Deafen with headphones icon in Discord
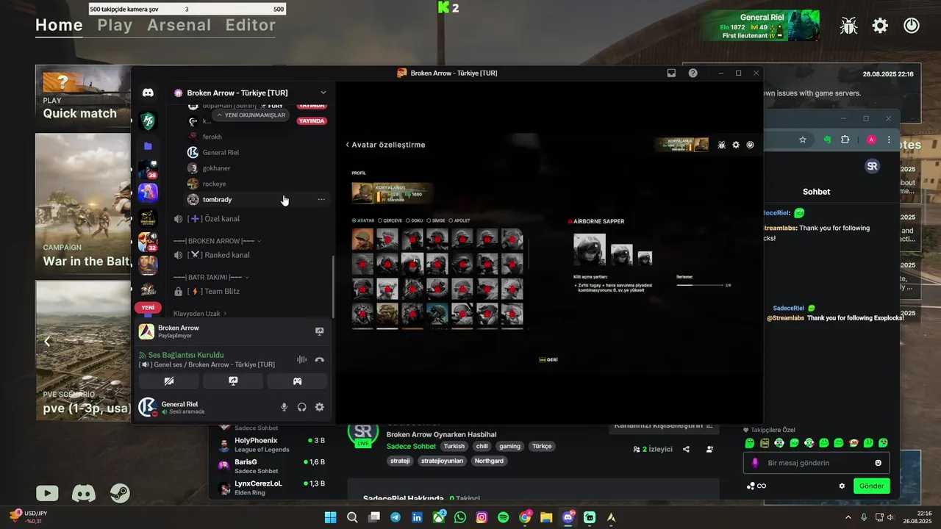941x529 pixels. tap(301, 407)
